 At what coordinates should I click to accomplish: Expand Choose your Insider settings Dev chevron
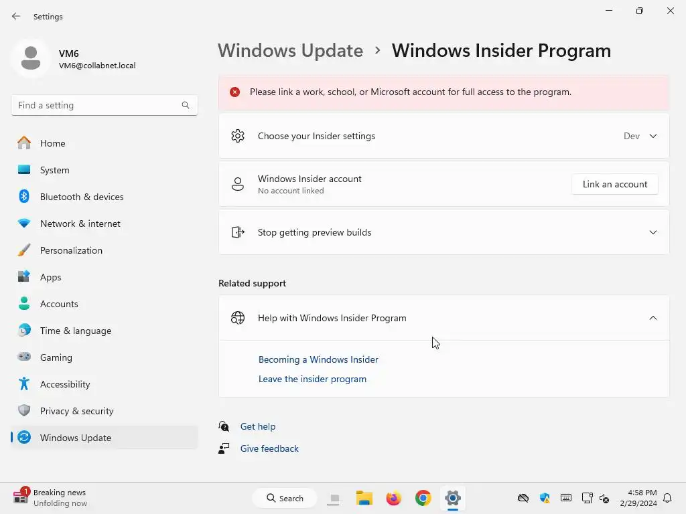pyautogui.click(x=653, y=136)
